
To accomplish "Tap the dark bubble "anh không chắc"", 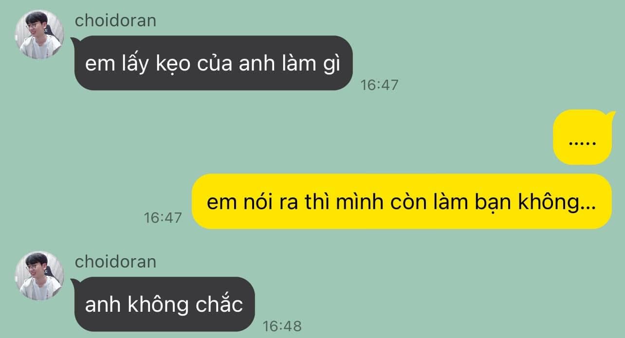I will 164,304.
